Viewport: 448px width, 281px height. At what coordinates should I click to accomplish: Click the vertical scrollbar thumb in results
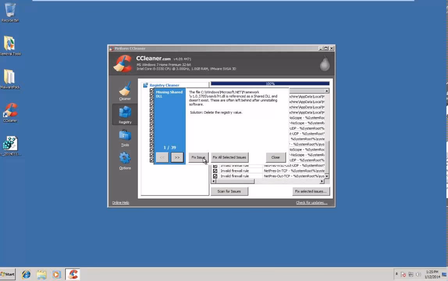click(x=327, y=157)
